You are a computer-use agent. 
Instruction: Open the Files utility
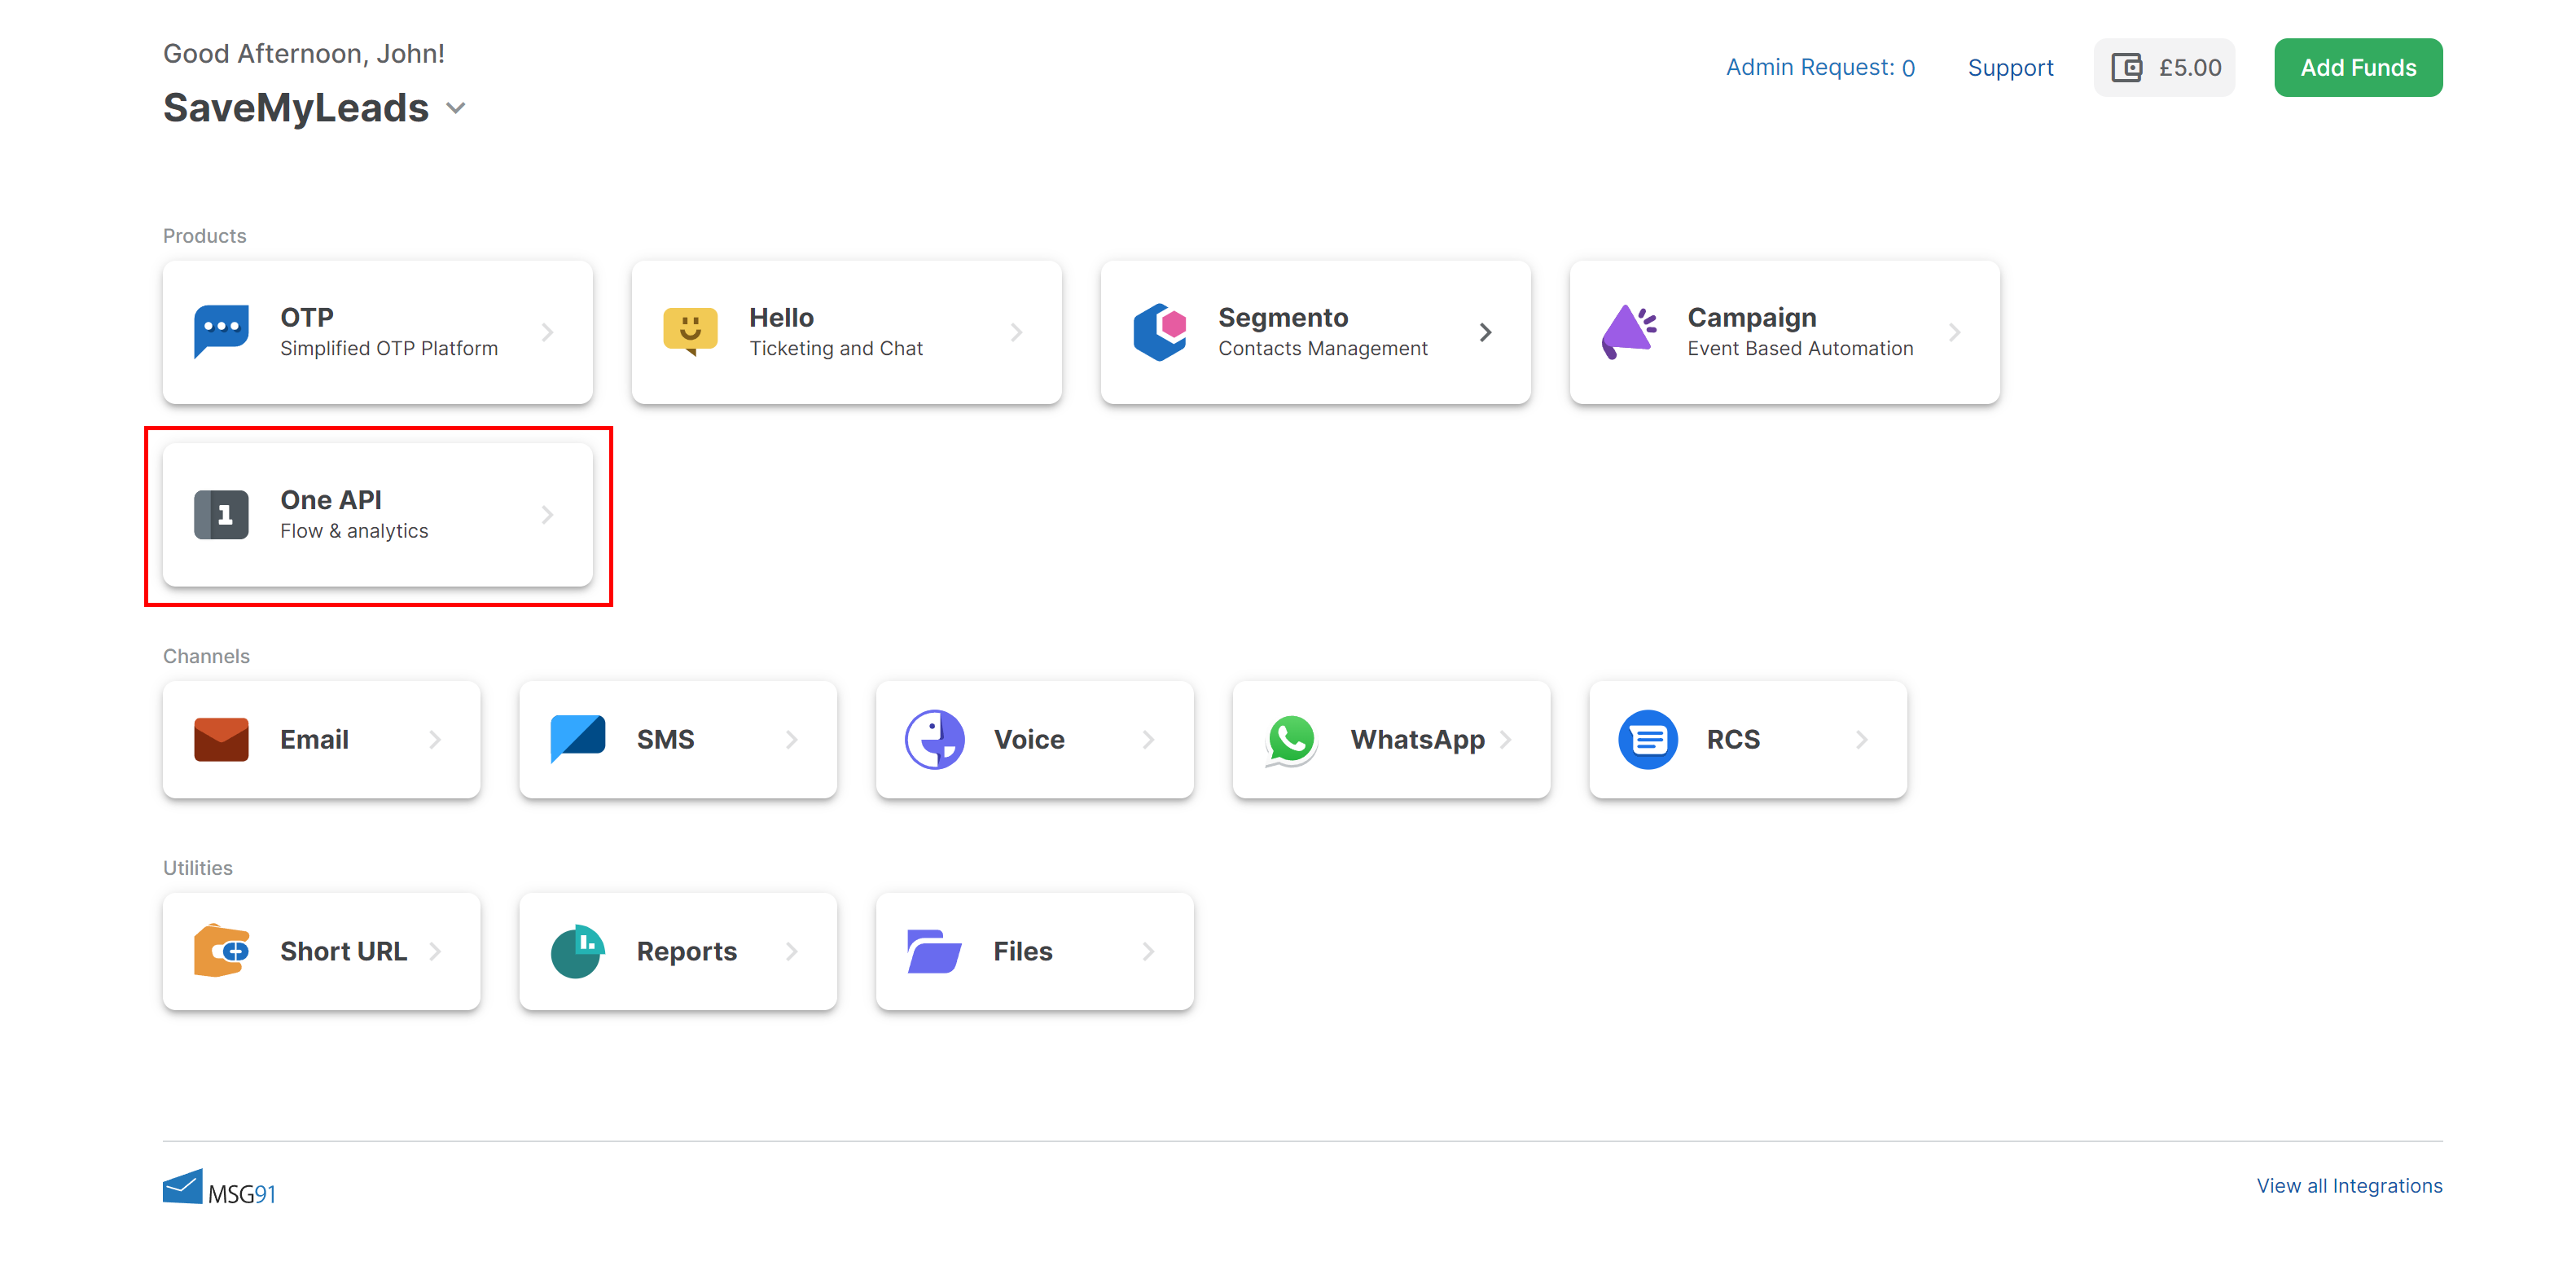click(x=1037, y=948)
